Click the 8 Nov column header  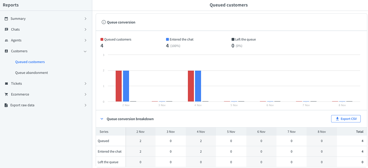coord(321,132)
